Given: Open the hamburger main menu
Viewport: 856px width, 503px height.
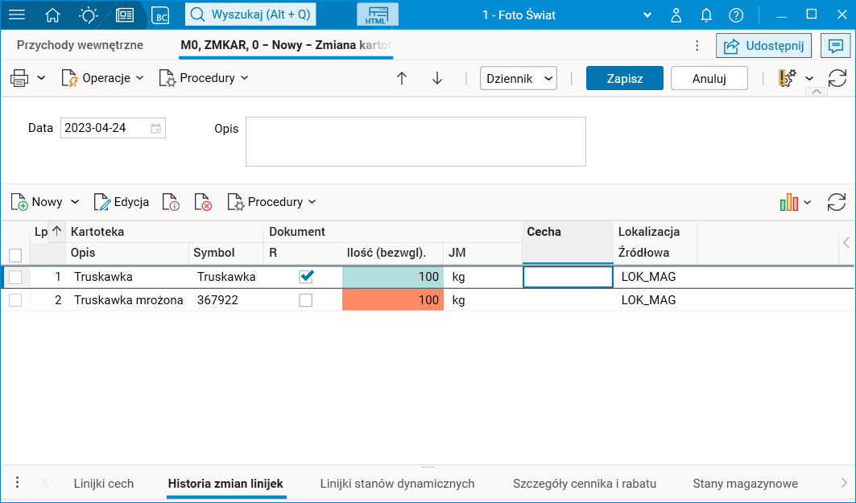Looking at the screenshot, I should pyautogui.click(x=17, y=14).
